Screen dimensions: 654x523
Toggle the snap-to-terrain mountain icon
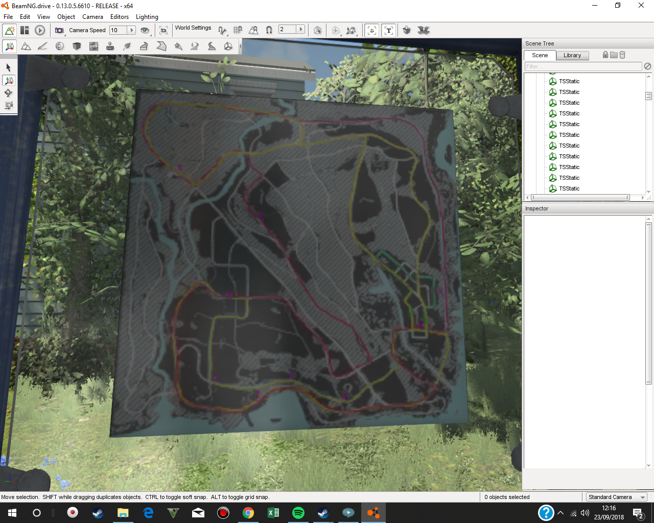point(253,30)
